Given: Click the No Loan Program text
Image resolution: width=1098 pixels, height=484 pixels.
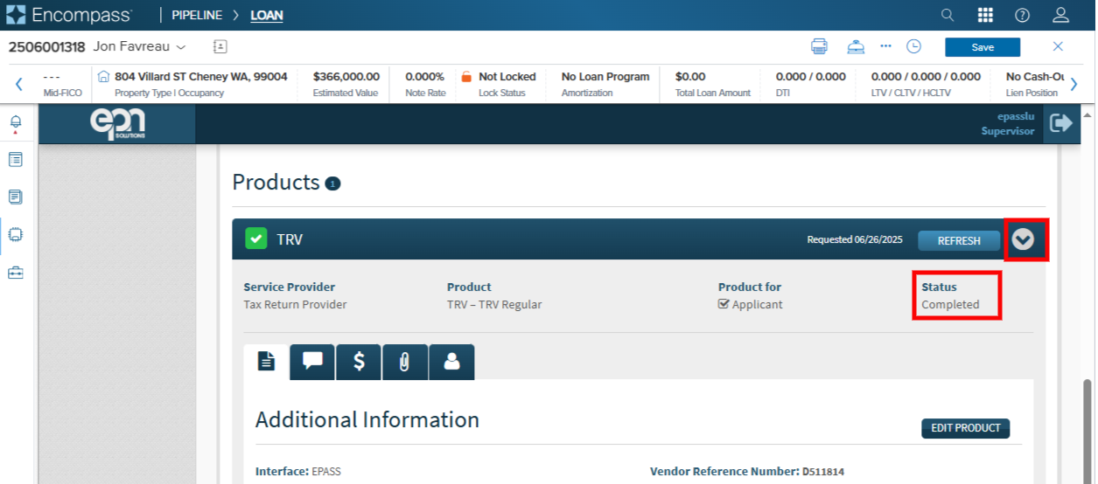Looking at the screenshot, I should click(605, 77).
